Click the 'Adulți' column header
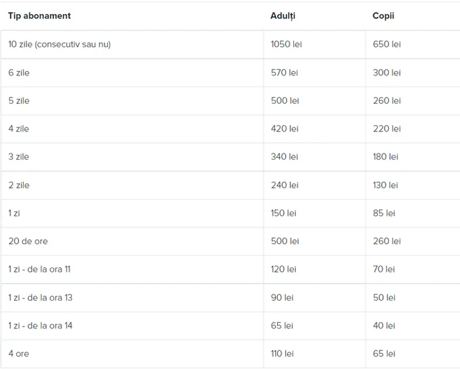This screenshot has height=369, width=460. click(x=282, y=16)
